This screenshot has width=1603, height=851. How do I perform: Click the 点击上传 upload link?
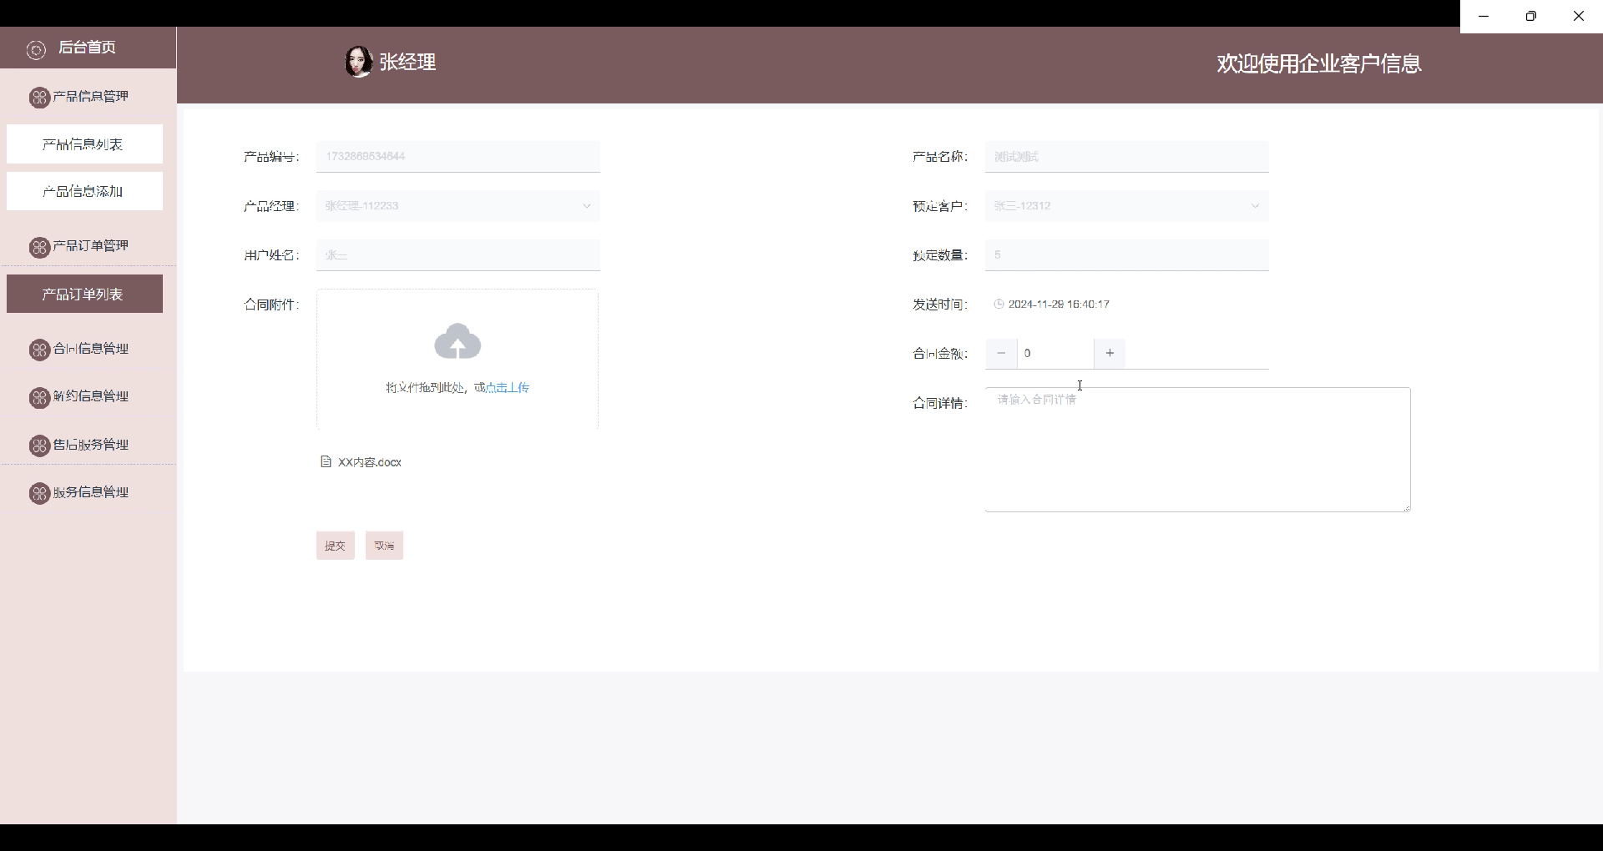507,388
